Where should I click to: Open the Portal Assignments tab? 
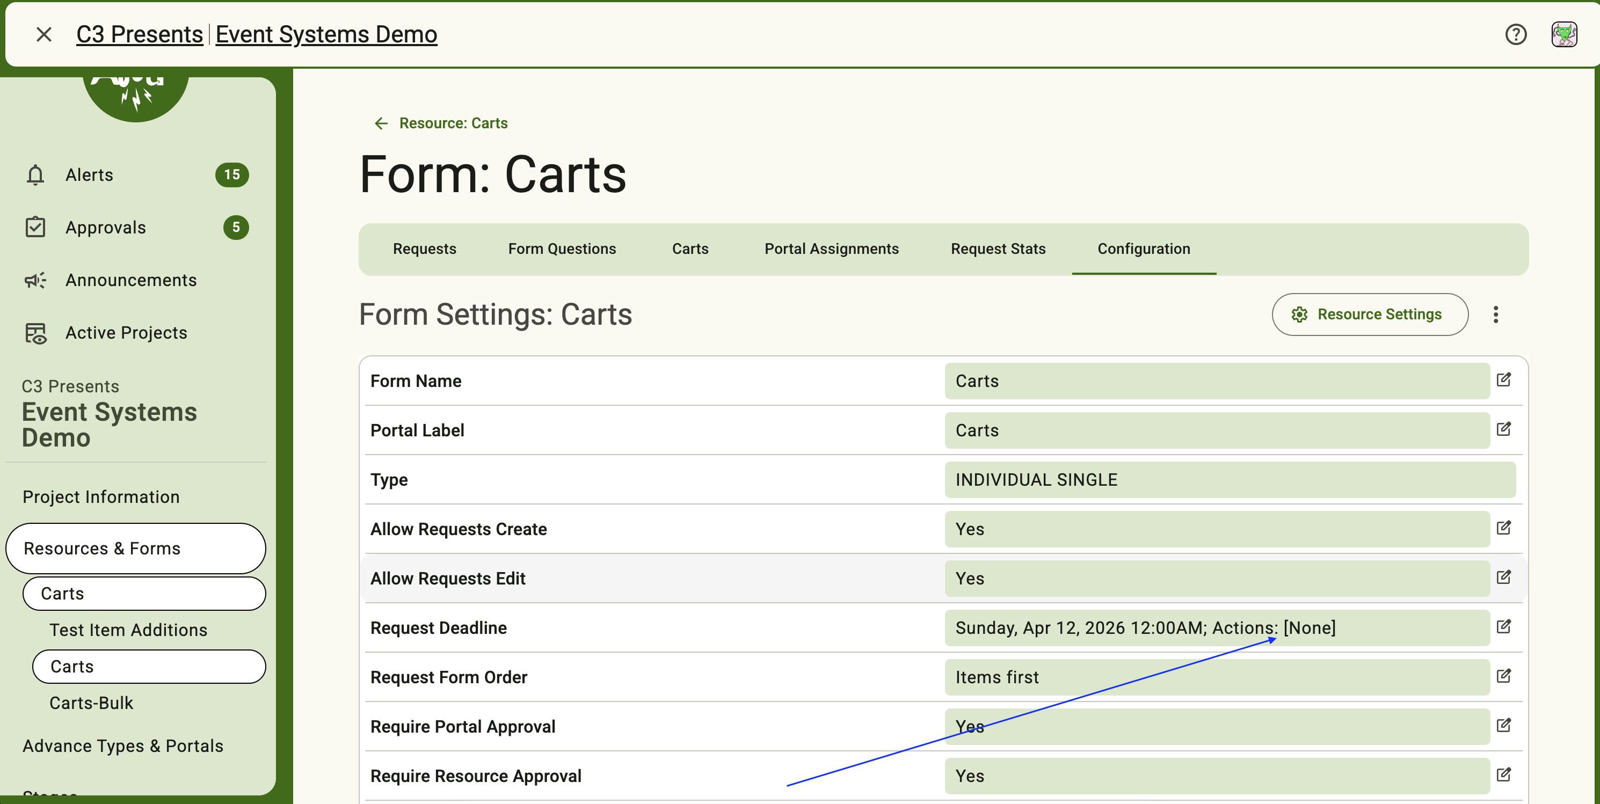(x=831, y=249)
